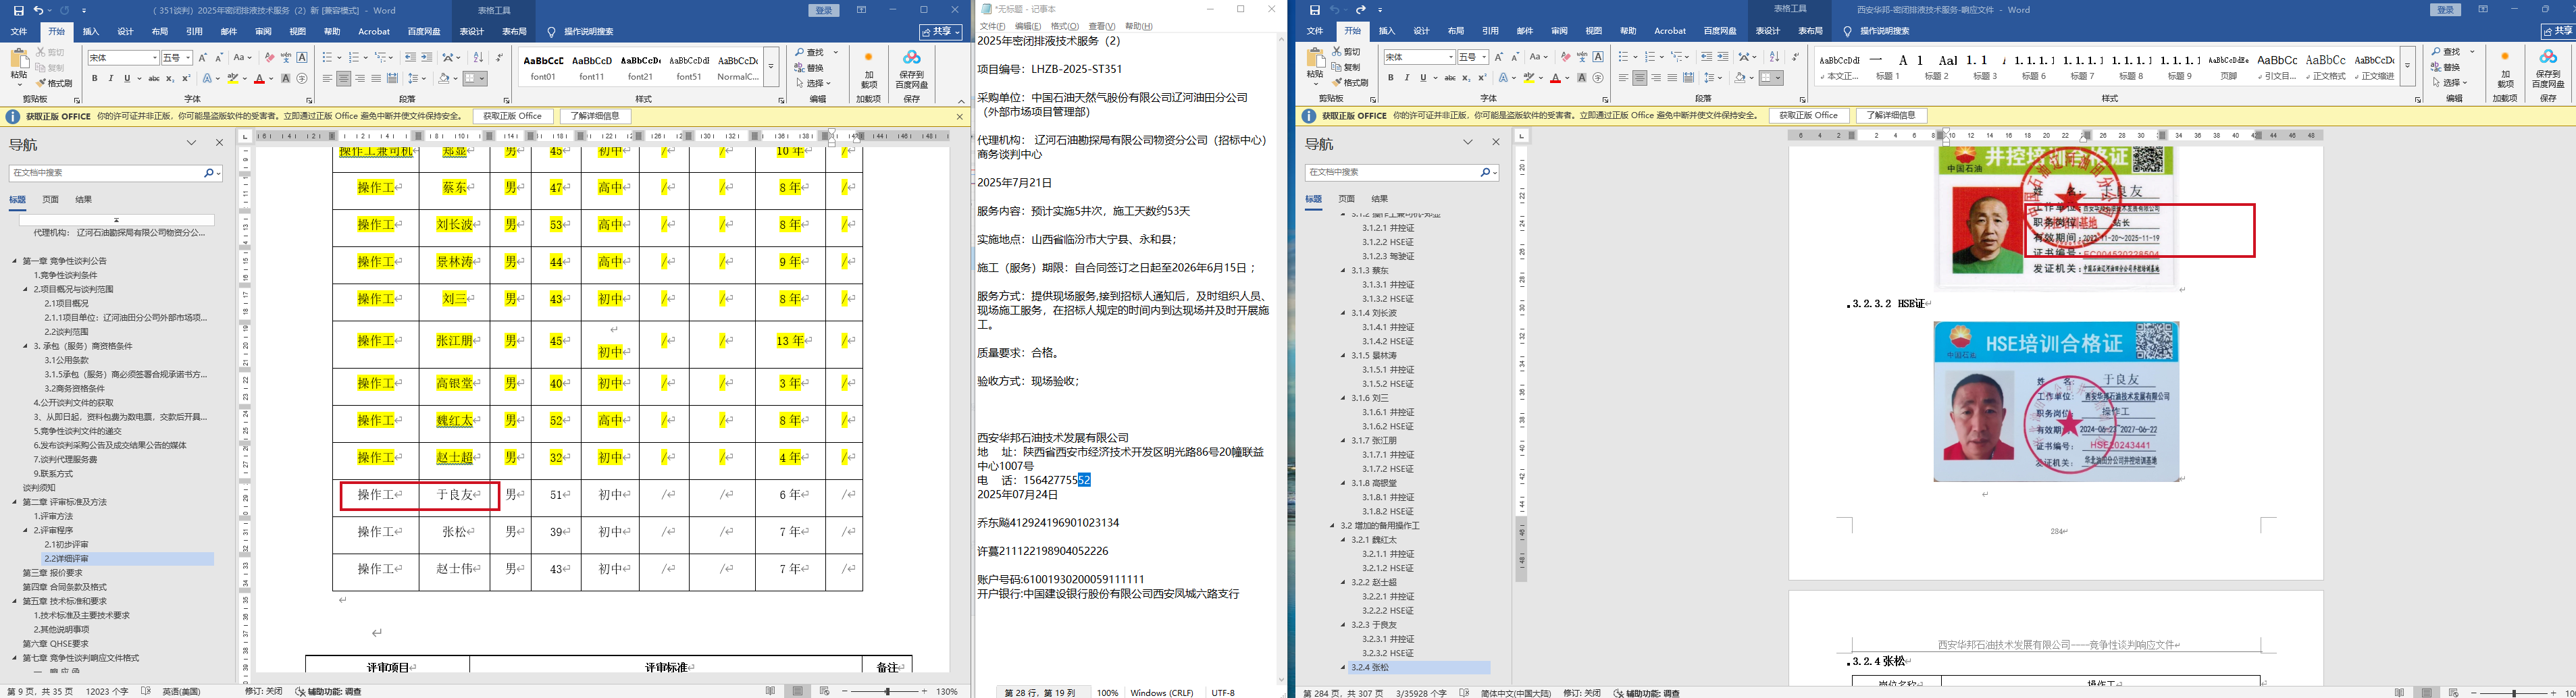The image size is (2576, 698).
Task: Select '2.2详细评审' heading in left navigation
Action: click(x=66, y=559)
